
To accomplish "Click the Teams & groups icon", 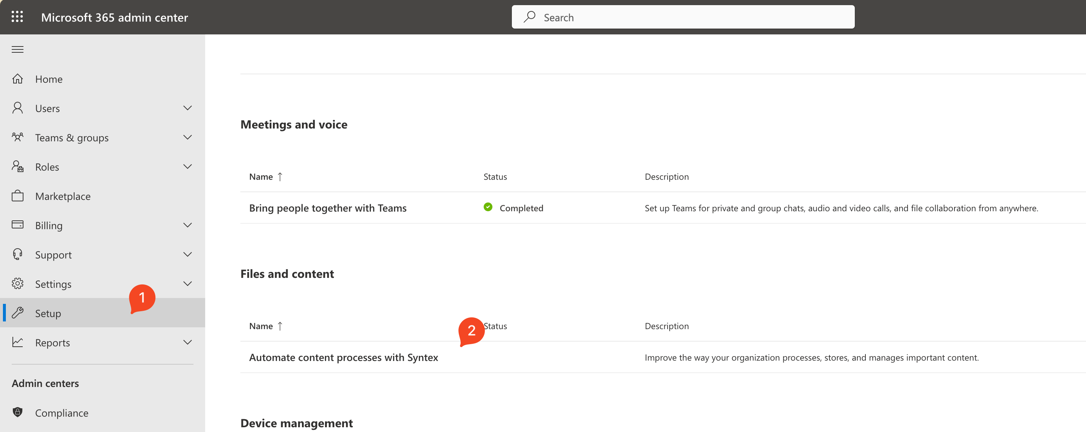I will tap(19, 137).
